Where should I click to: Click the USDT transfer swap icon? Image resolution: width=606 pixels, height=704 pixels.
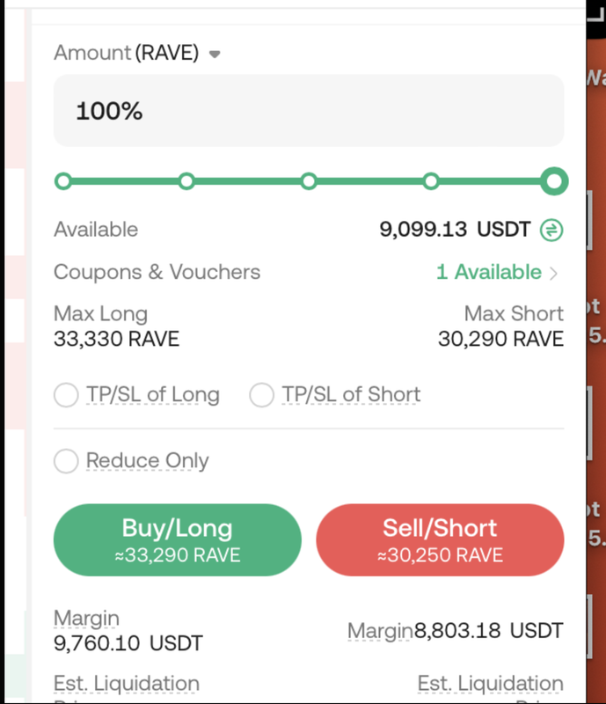pyautogui.click(x=551, y=230)
